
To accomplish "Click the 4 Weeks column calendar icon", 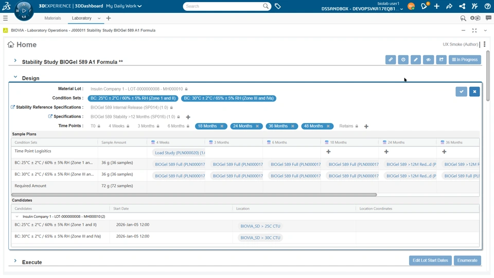I will coord(153,143).
